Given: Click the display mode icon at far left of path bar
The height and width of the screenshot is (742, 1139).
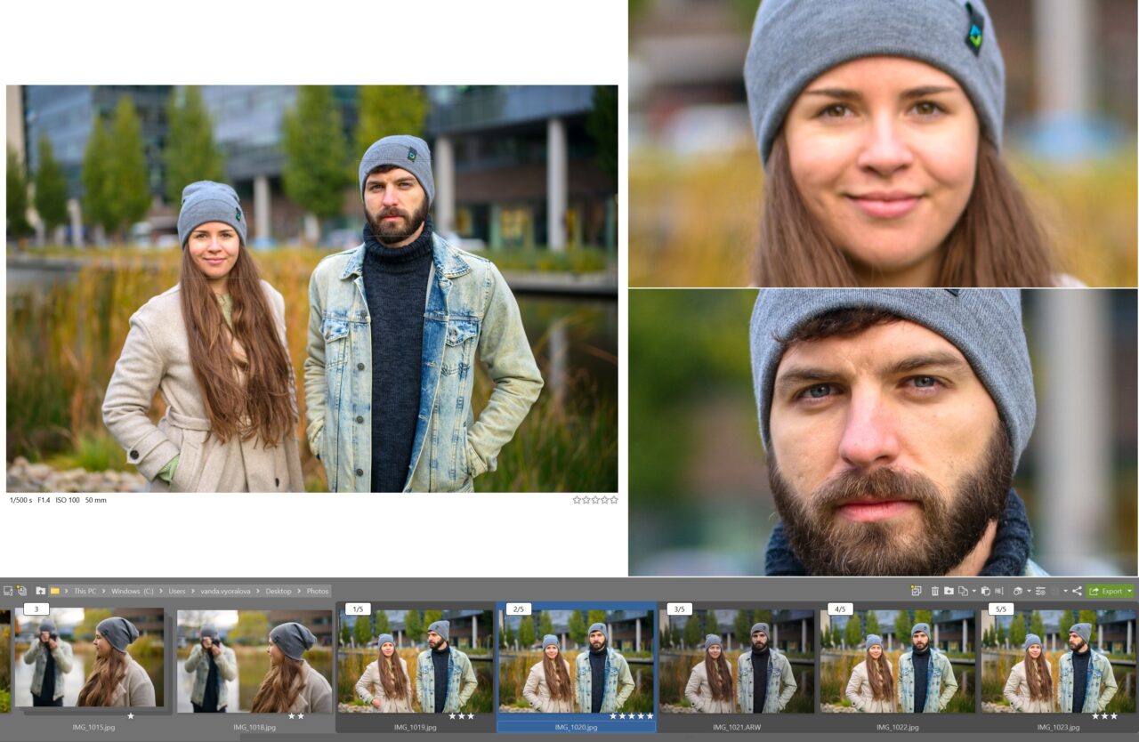Looking at the screenshot, I should tap(8, 591).
